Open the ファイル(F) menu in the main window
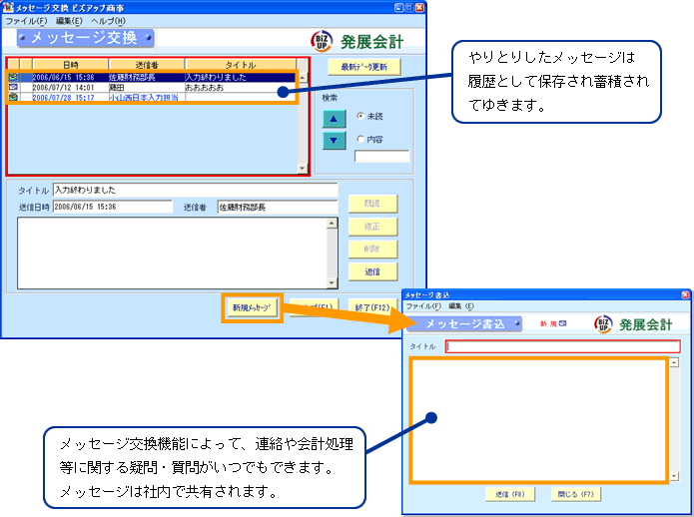 pyautogui.click(x=27, y=21)
